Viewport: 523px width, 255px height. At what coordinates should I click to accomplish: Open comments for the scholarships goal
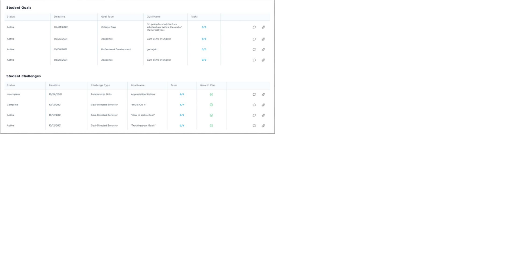[x=254, y=27]
